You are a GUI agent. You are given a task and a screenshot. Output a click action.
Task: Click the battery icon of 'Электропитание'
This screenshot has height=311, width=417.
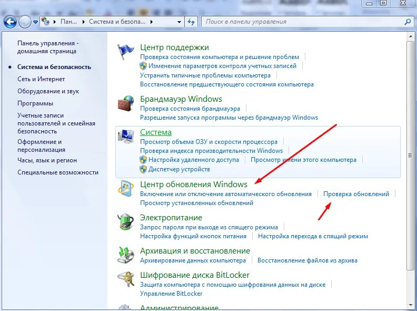(x=125, y=221)
